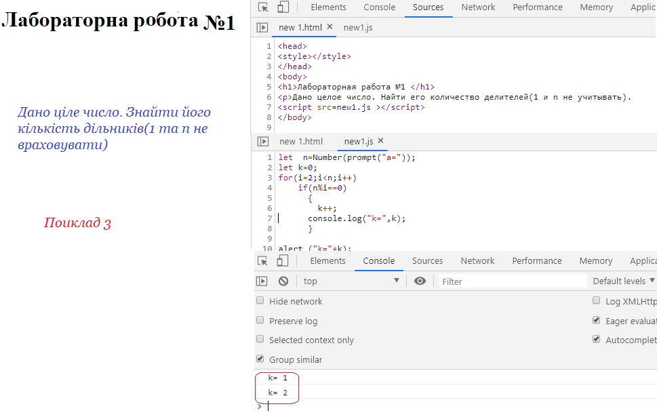657x413 pixels.
Task: Switch to Network tab in upper DevTools bar
Action: tap(478, 7)
